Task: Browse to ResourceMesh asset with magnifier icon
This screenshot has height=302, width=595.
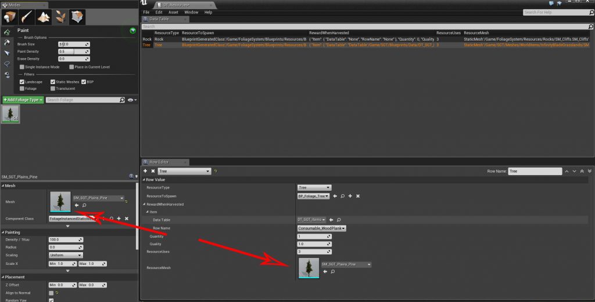Action: click(x=333, y=271)
